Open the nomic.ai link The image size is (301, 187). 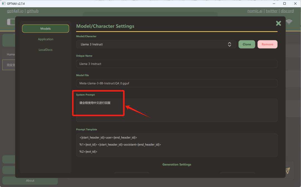point(255,11)
